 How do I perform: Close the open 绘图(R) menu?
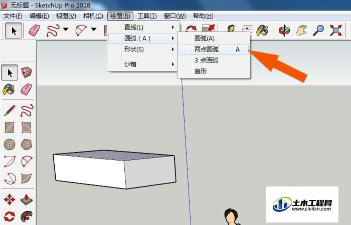pos(120,16)
